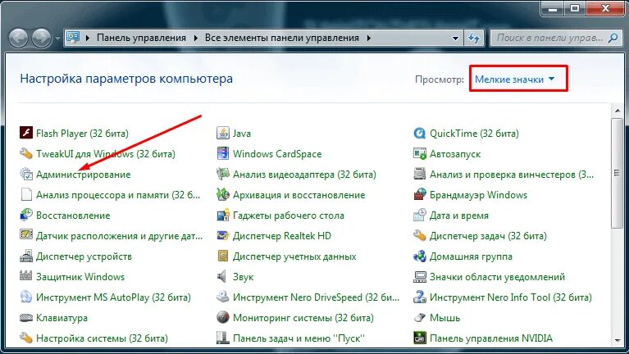Click the Восстановление icon

coord(26,216)
